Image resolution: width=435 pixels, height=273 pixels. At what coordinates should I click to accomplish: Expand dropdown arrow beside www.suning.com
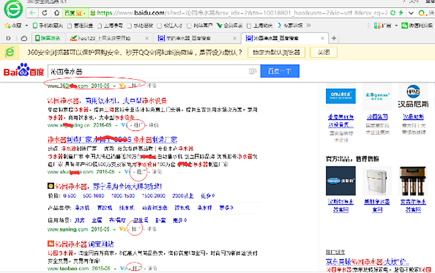point(114,230)
